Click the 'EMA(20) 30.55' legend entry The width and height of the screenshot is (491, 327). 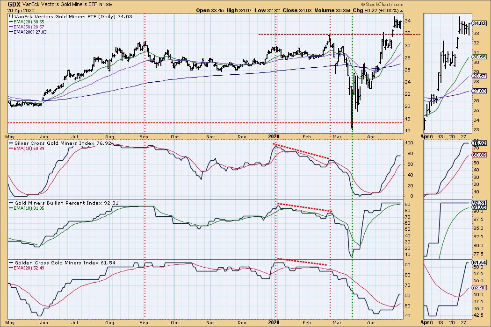pyautogui.click(x=27, y=21)
